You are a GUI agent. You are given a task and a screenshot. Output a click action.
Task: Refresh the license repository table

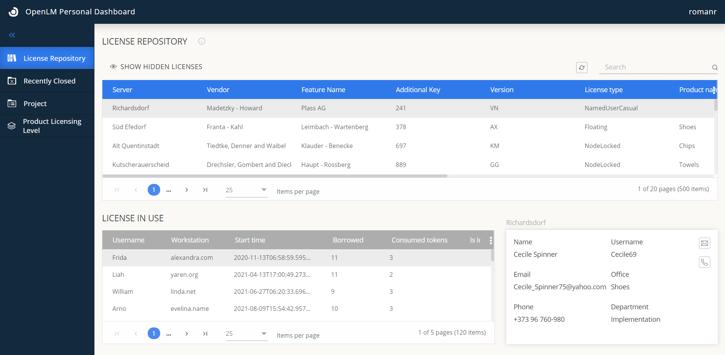(x=582, y=67)
